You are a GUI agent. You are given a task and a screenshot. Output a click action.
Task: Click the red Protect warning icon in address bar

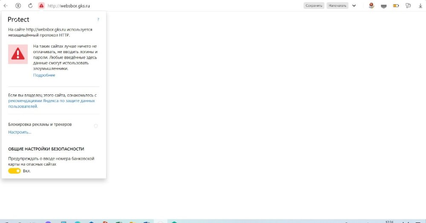[41, 6]
